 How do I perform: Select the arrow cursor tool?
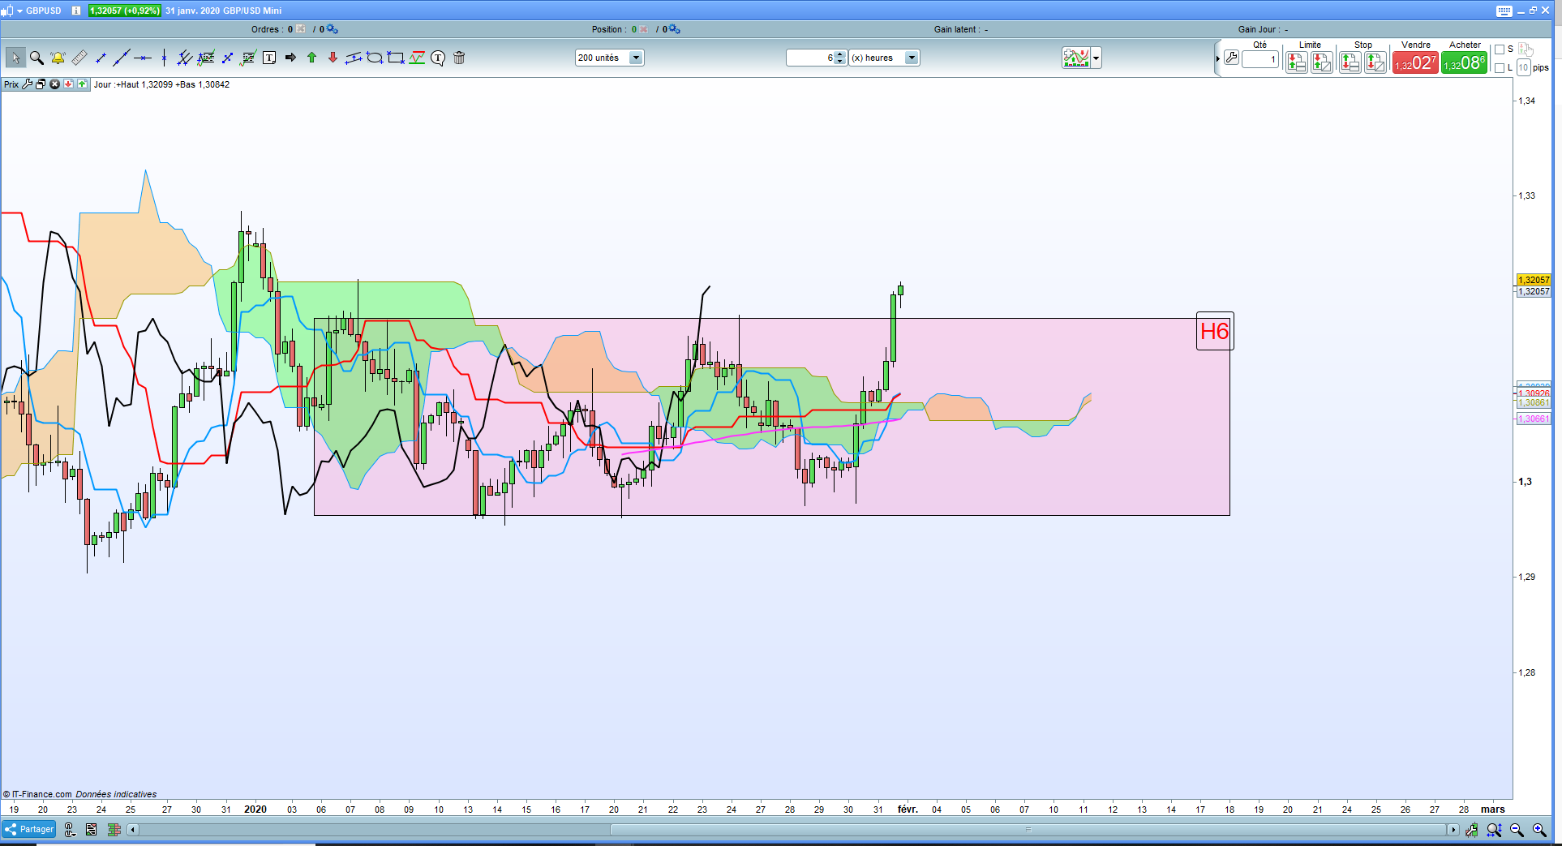point(15,58)
